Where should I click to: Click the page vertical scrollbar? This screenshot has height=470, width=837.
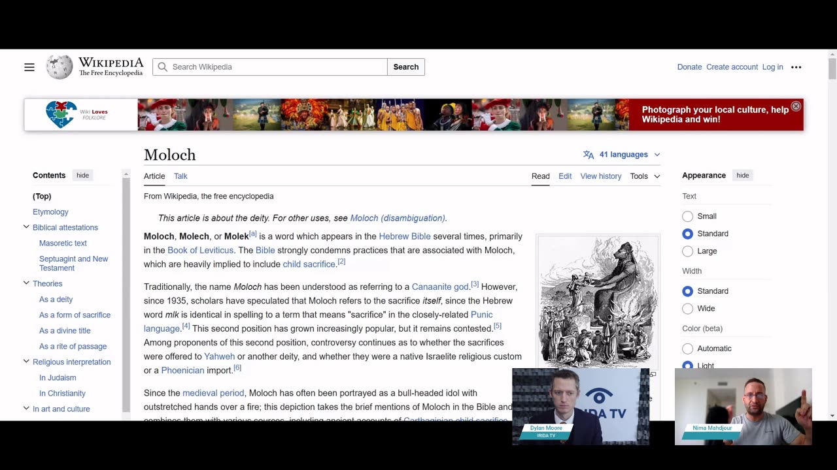pos(832,69)
